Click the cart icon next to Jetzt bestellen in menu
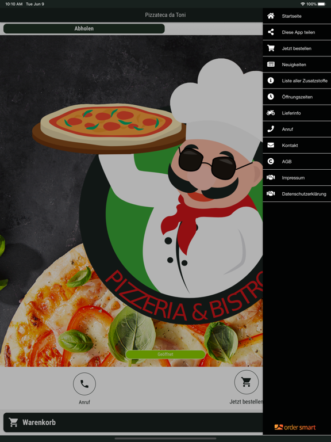 coord(271,48)
